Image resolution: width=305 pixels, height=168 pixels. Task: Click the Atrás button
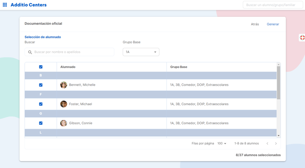255,24
